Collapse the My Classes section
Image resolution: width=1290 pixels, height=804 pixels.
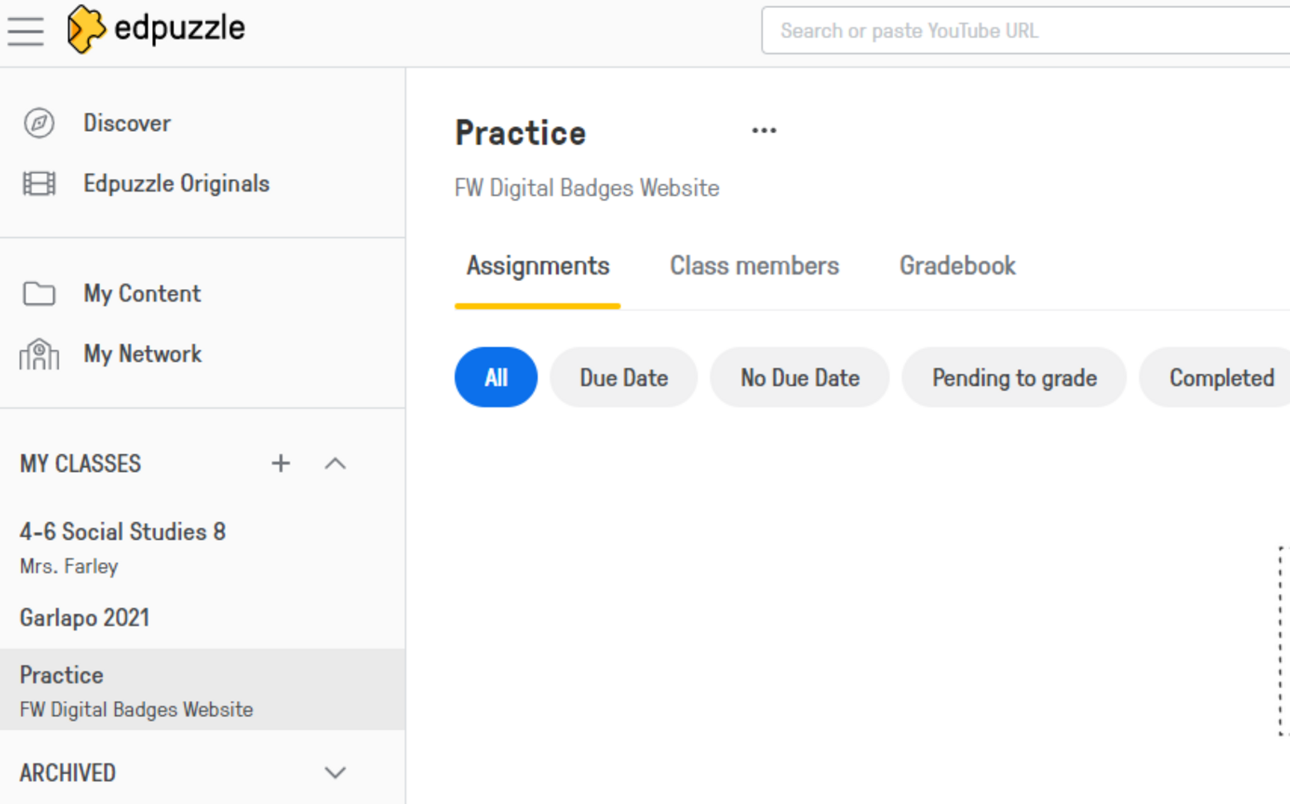[x=335, y=464]
